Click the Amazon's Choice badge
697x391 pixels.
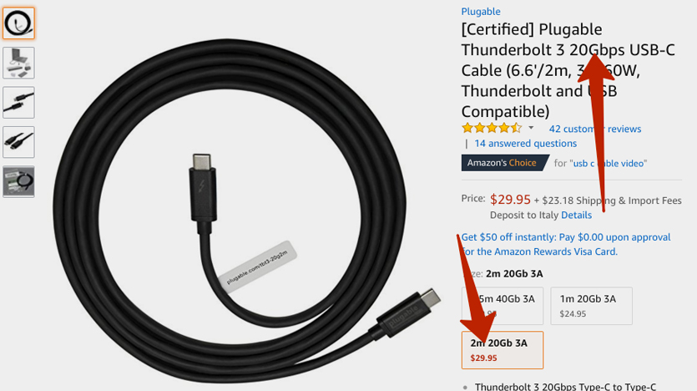[x=501, y=163]
